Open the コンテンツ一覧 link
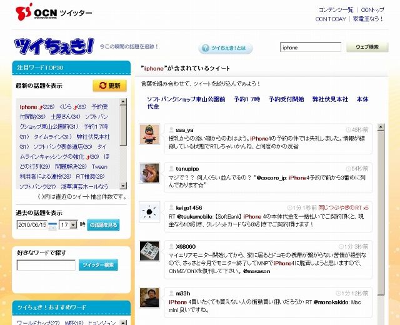Screen dimensions: 400x325 coord(336,10)
